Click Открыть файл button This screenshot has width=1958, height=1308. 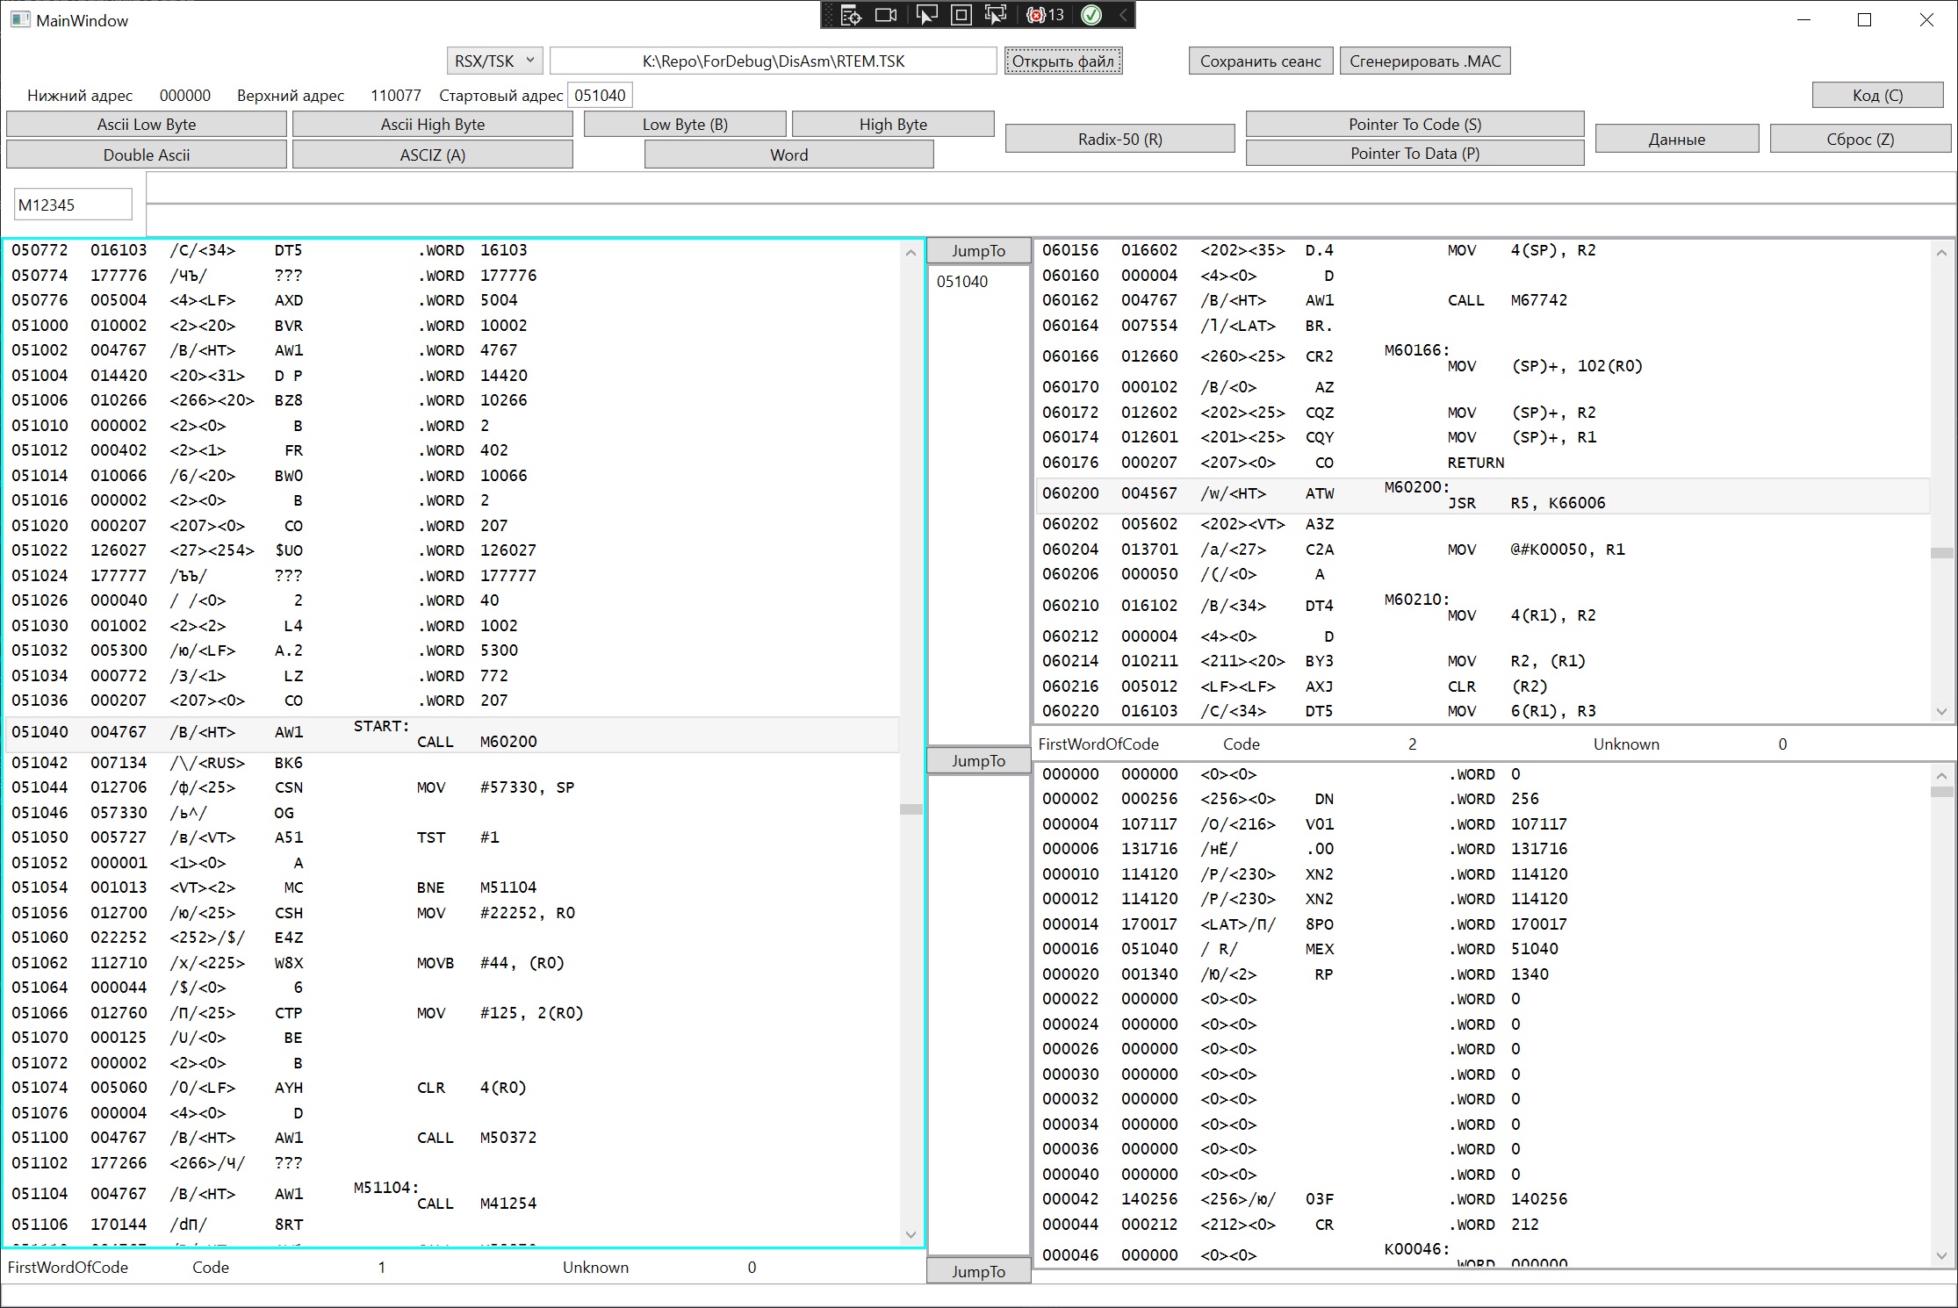1062,61
